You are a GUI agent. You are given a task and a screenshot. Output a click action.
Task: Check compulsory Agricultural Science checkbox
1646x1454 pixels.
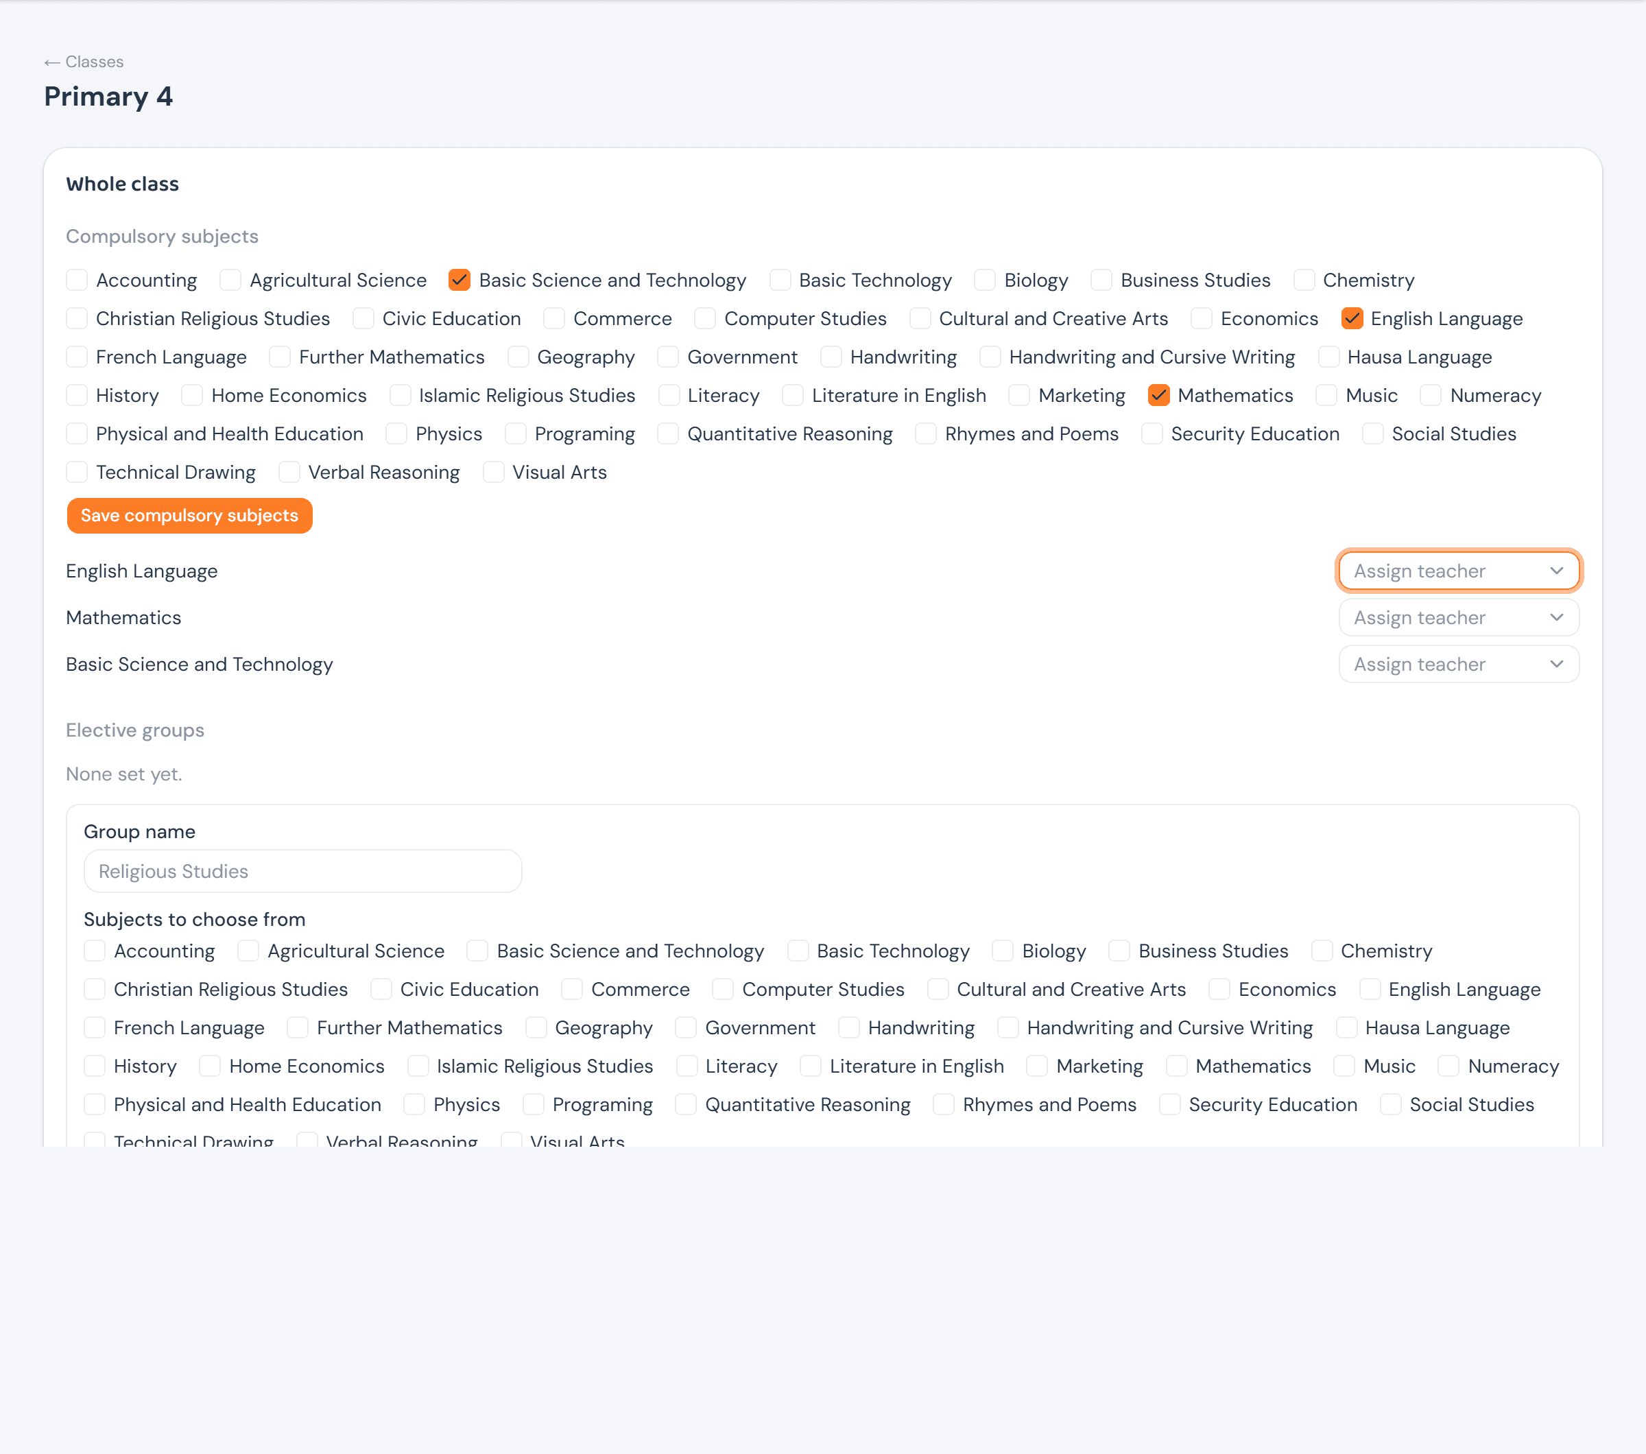tap(231, 281)
